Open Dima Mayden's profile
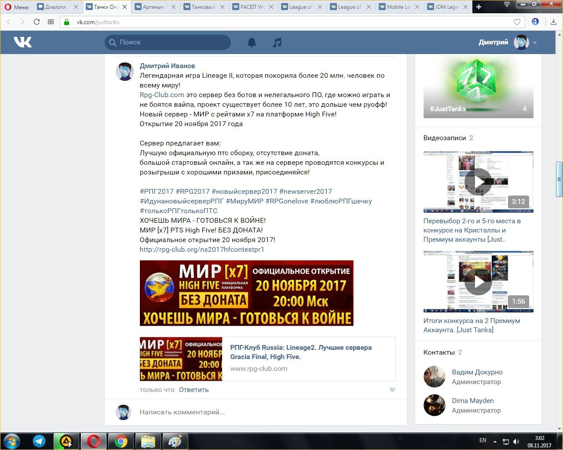This screenshot has width=563, height=450. tap(473, 401)
